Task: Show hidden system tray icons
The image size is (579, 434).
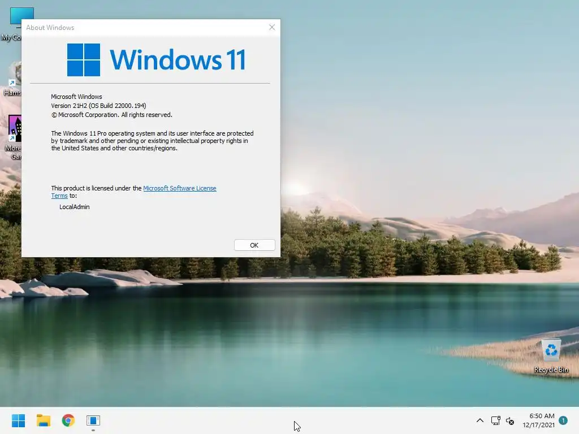Action: click(479, 420)
